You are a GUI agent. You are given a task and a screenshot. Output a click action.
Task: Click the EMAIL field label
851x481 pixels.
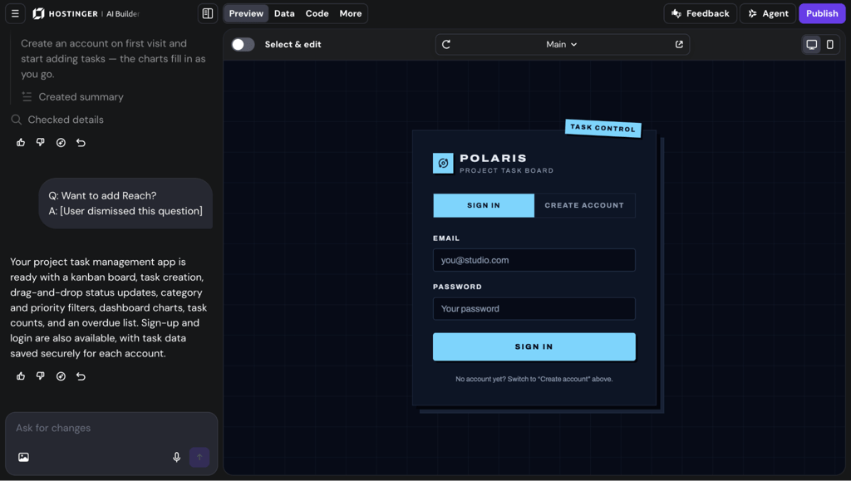(446, 238)
